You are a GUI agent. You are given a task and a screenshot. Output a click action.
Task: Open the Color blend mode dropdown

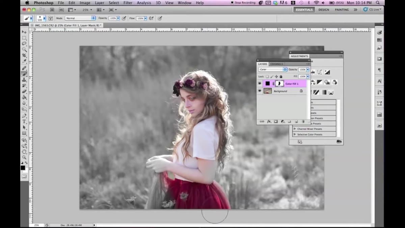click(273, 69)
